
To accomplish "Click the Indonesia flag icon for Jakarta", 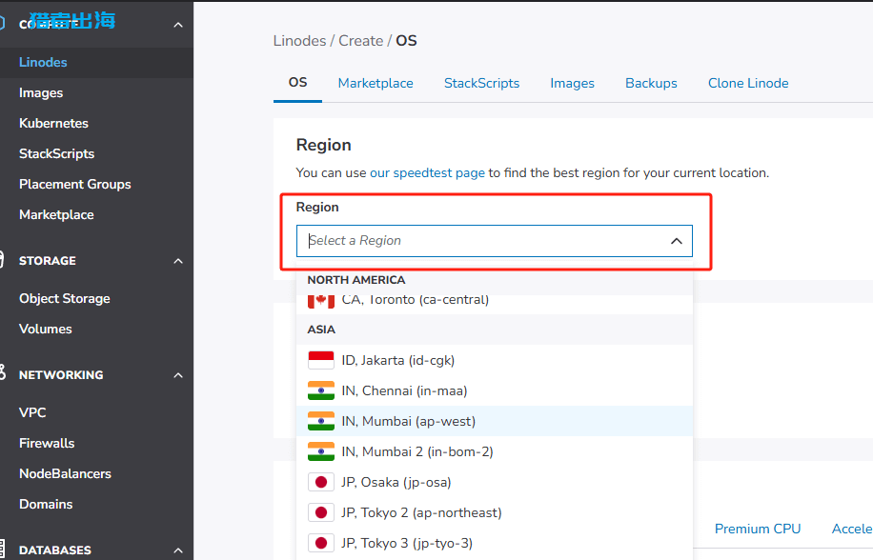I will pyautogui.click(x=320, y=360).
